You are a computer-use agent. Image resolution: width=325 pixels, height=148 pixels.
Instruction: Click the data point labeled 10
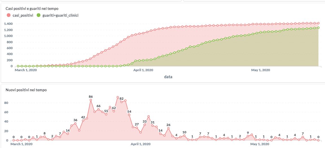pos(184,136)
